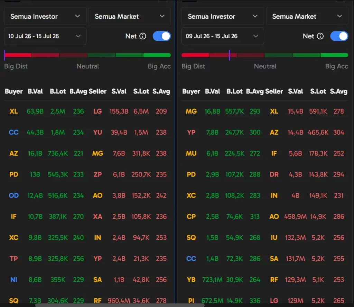Click right panel accumulation distribution bar

pos(265,55)
